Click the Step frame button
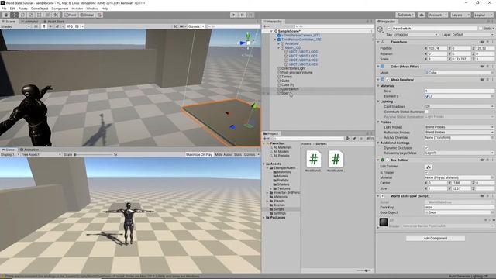The width and height of the screenshot is (496, 279). 250,15
